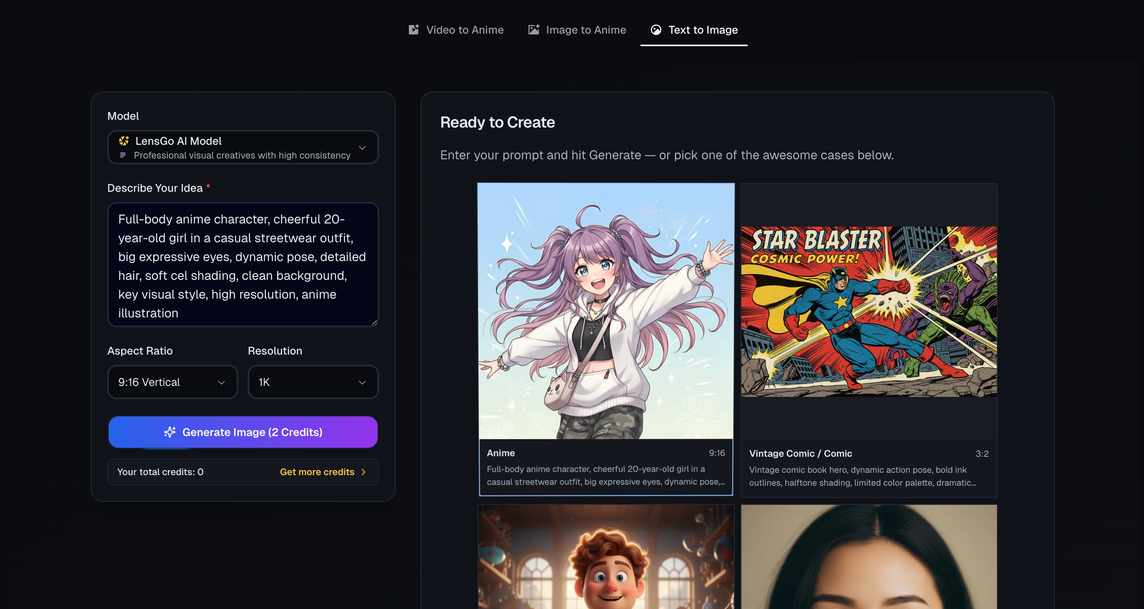Open the 9:16 Vertical aspect ratio dropdown
Viewport: 1144px width, 609px height.
(x=172, y=382)
